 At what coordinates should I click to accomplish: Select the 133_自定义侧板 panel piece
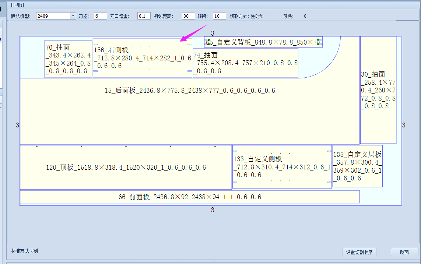click(282, 167)
